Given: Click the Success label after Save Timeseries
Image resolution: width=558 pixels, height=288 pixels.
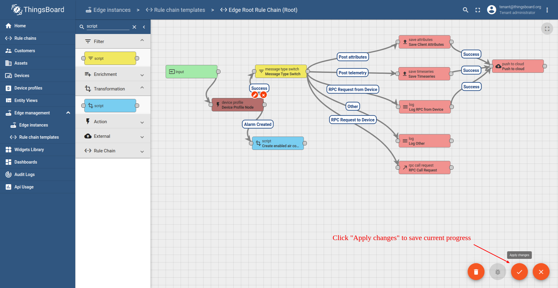Looking at the screenshot, I should (471, 70).
